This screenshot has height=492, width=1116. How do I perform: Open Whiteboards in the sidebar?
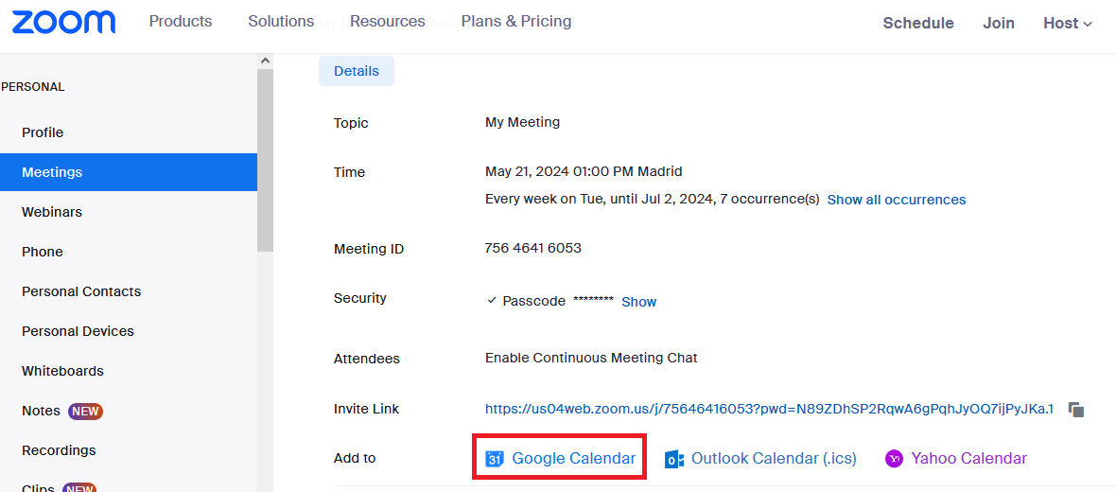[62, 371]
